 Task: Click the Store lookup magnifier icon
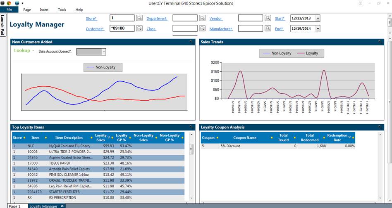click(x=139, y=18)
